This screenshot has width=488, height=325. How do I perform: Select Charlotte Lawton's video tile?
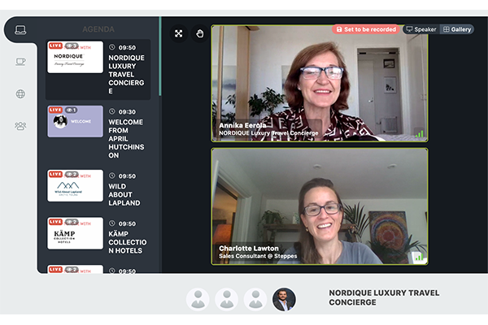320,206
